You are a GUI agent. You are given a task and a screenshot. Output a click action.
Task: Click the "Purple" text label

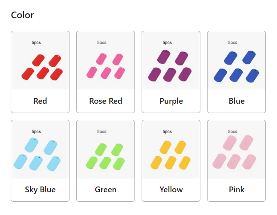171,101
